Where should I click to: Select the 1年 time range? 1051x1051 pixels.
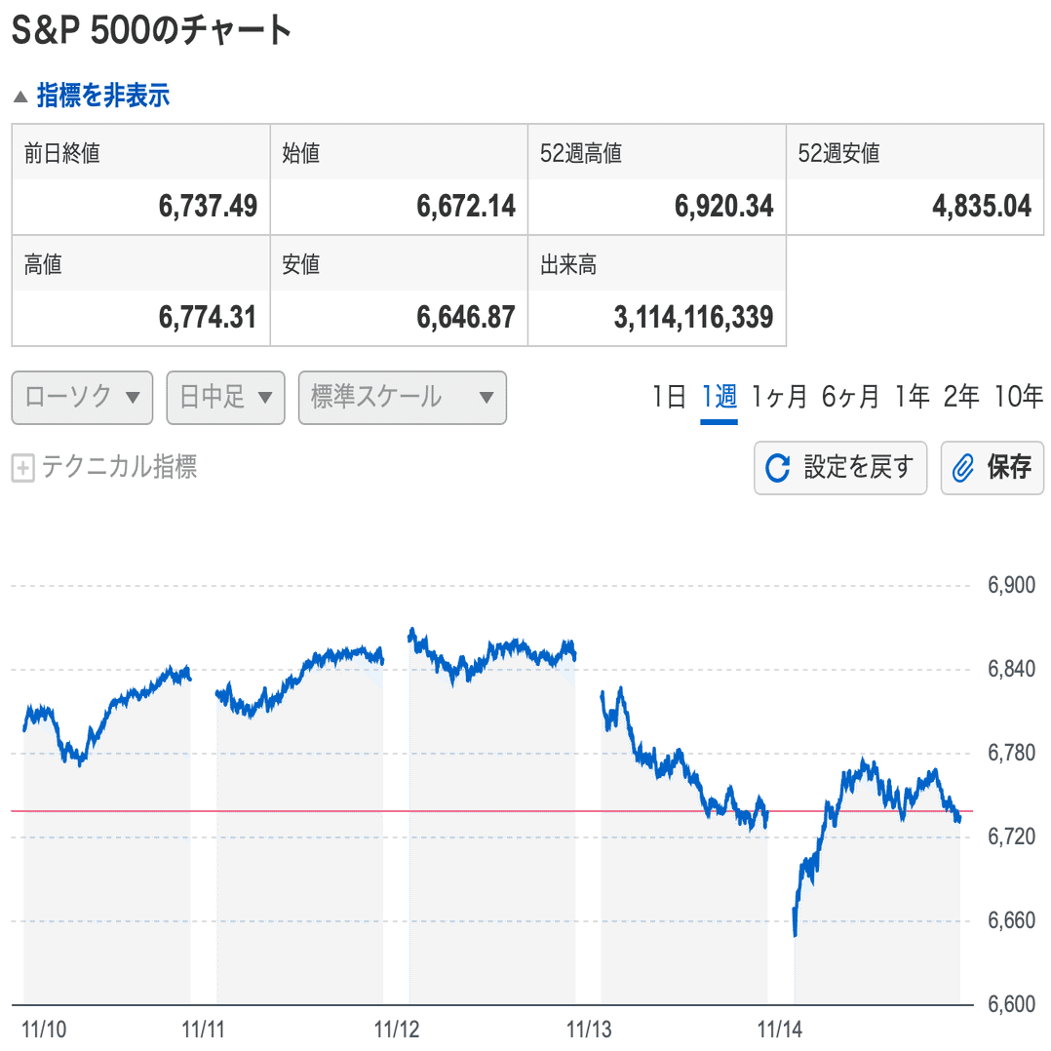pyautogui.click(x=913, y=397)
